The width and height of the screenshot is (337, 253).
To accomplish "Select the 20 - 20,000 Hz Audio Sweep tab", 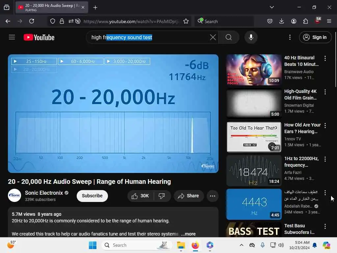I will 52,7.
